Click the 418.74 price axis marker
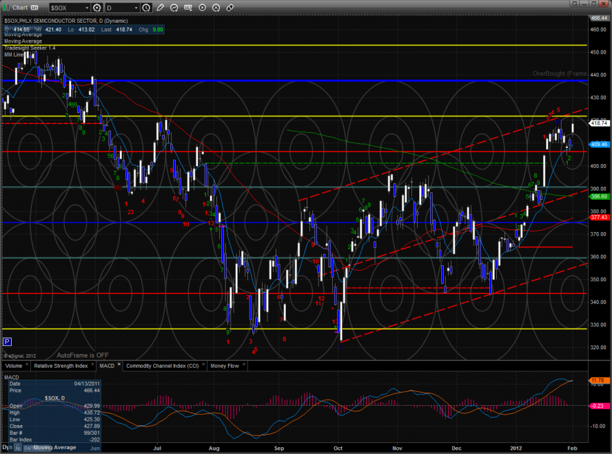This screenshot has height=454, width=612. 599,123
